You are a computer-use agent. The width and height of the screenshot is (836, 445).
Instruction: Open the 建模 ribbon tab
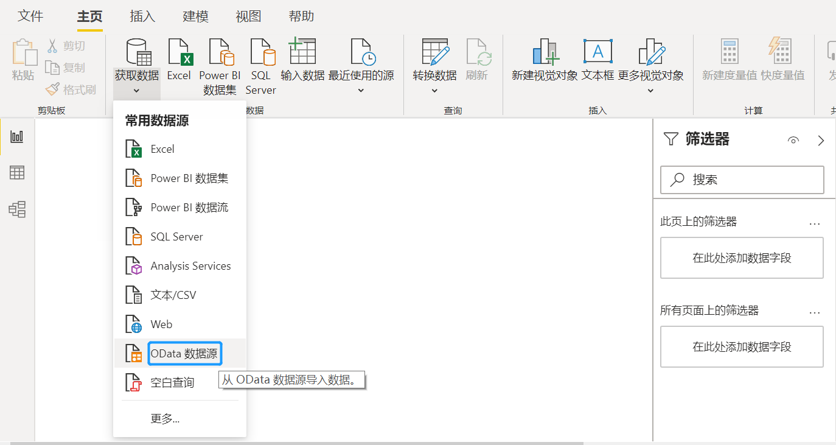(x=195, y=16)
